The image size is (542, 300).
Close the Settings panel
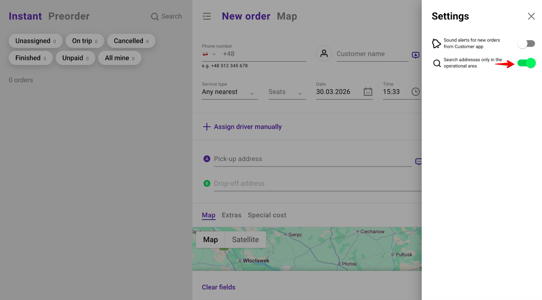pyautogui.click(x=531, y=16)
